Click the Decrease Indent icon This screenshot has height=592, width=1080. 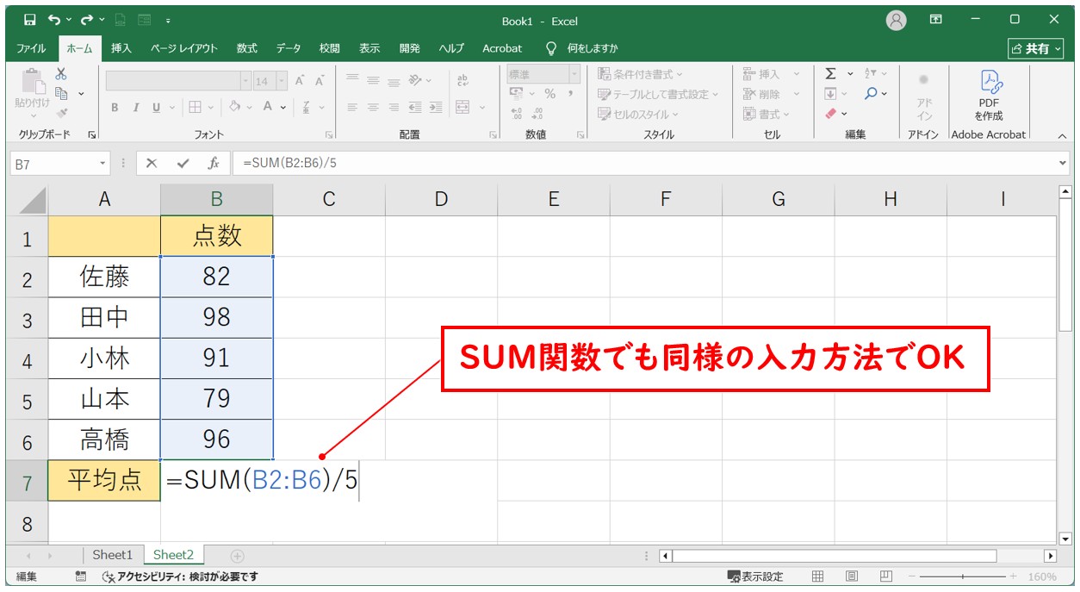[x=415, y=108]
